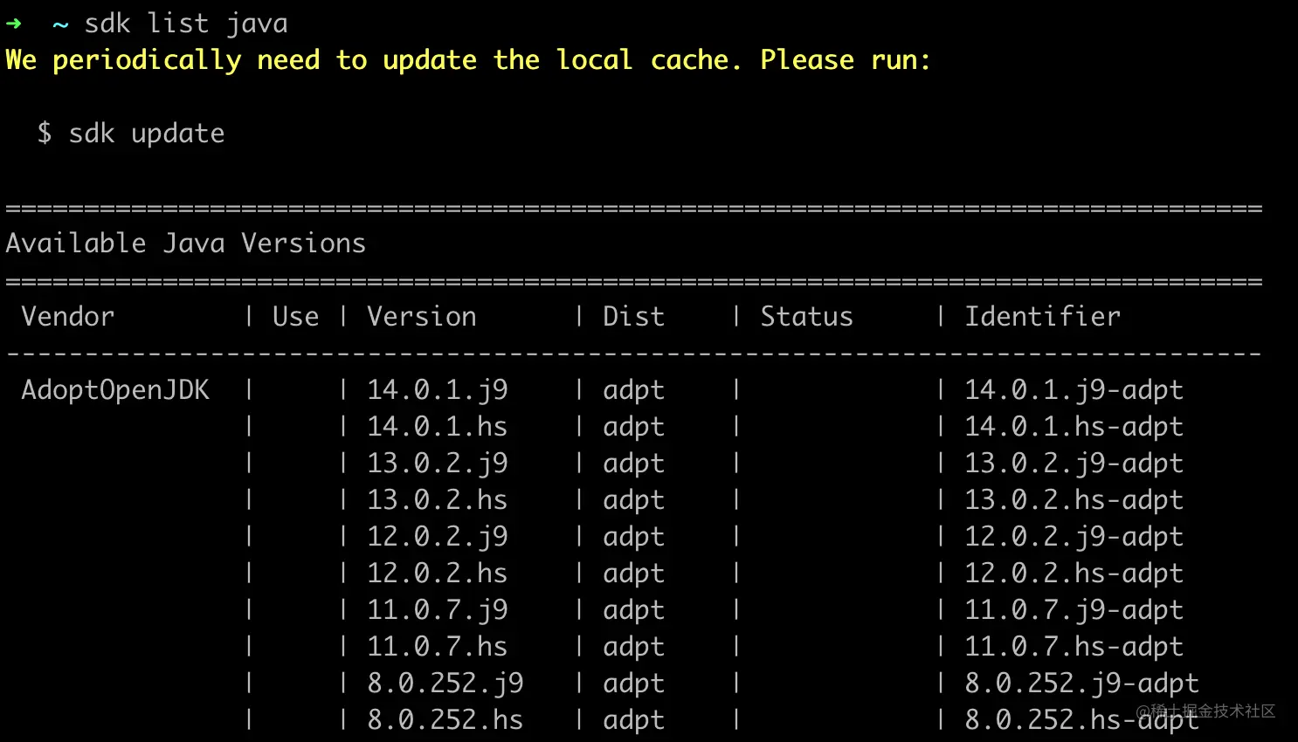This screenshot has width=1298, height=742.
Task: Click identifier '12.0.2.j9-adpt'
Action: 1074,536
